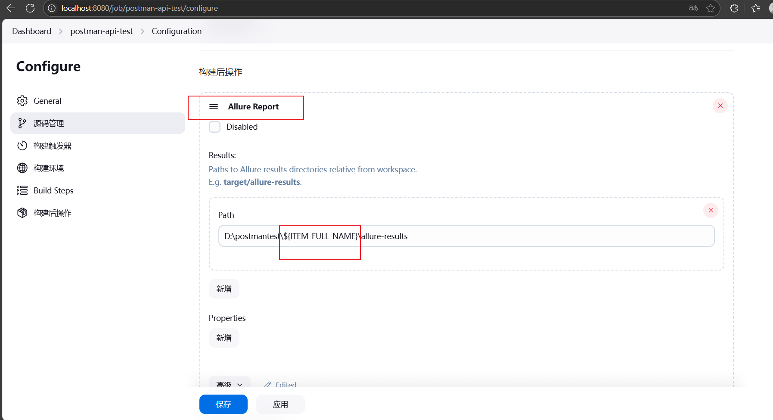Screen dimensions: 773x420
Task: Grab the Allure Report drag handle icon
Action: [214, 106]
